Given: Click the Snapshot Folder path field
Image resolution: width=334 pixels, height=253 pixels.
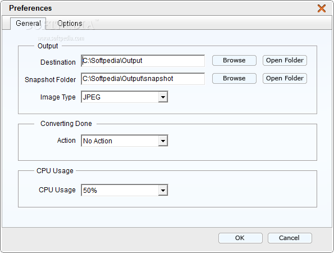Looking at the screenshot, I should pyautogui.click(x=143, y=79).
